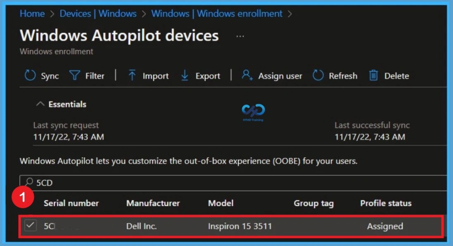453x246 pixels.
Task: Click the Delete trash can icon
Action: pyautogui.click(x=373, y=75)
